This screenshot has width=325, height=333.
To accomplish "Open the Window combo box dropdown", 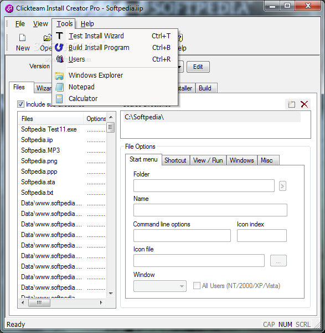I will (x=182, y=286).
